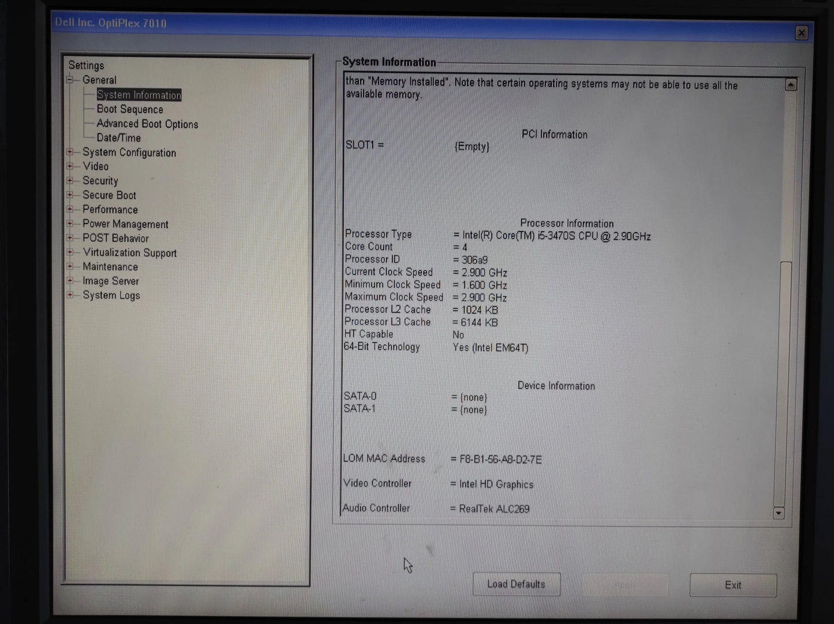Click the Exit button

(x=733, y=585)
